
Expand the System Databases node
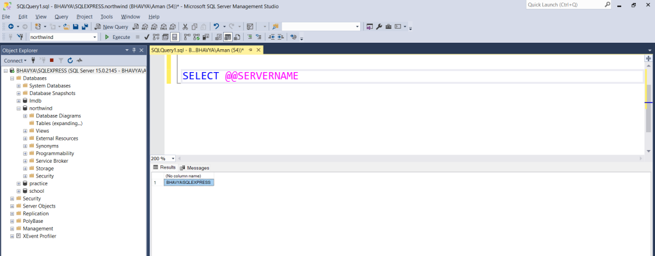pyautogui.click(x=19, y=86)
